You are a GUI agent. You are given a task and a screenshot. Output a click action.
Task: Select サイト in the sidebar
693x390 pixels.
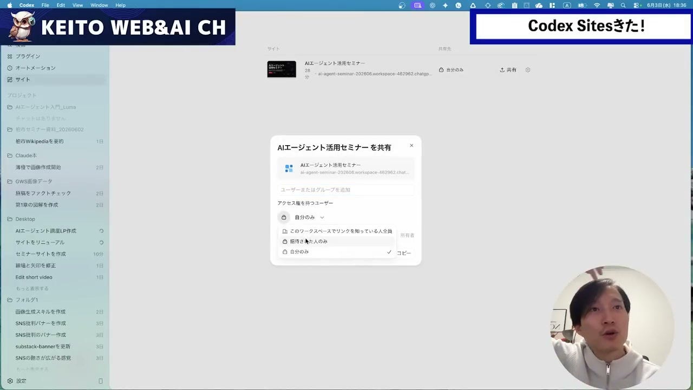tap(54, 80)
